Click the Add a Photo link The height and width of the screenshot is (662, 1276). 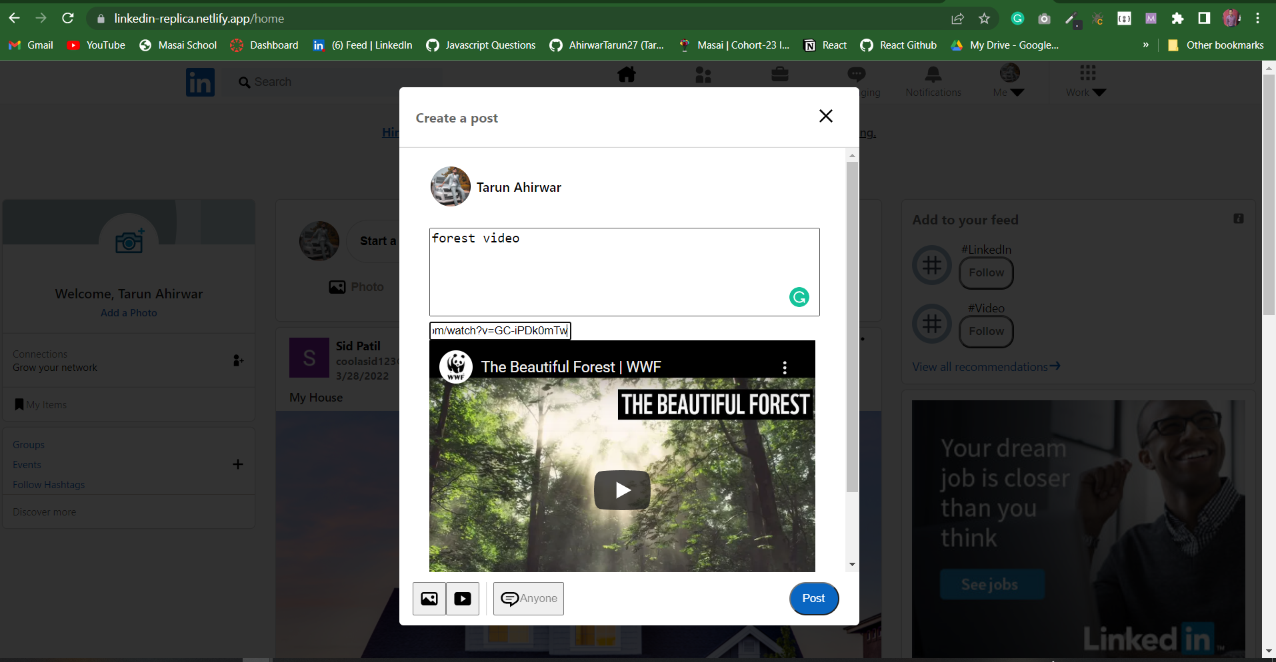point(129,313)
